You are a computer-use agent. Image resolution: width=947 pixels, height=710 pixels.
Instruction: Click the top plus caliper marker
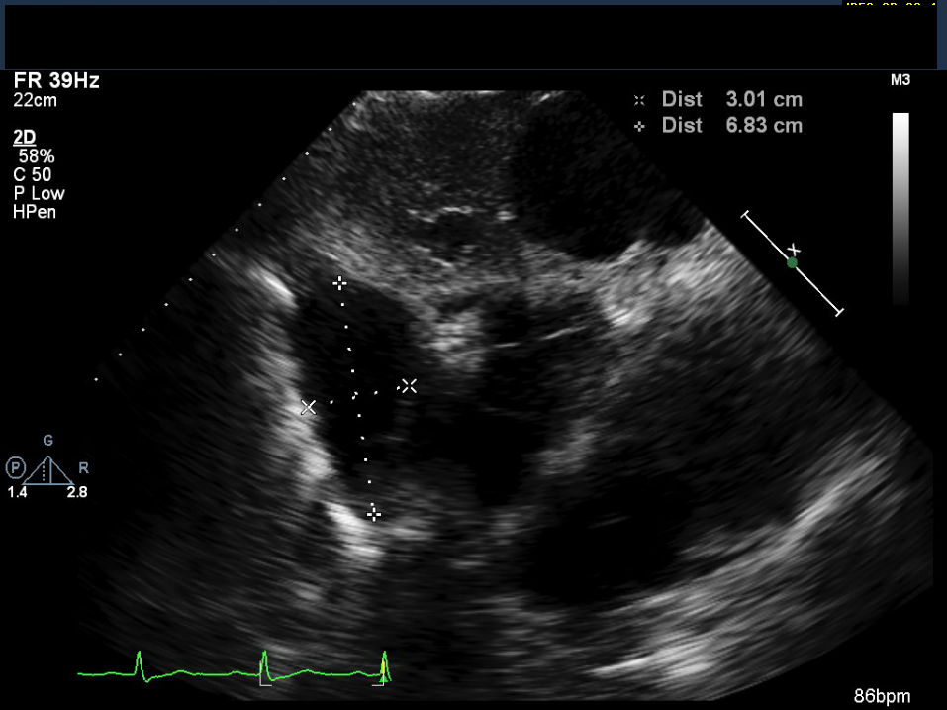pos(340,283)
